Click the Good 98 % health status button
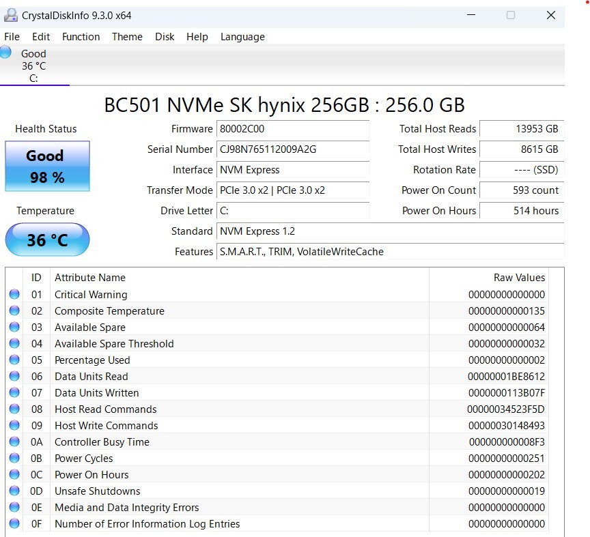 coord(47,166)
